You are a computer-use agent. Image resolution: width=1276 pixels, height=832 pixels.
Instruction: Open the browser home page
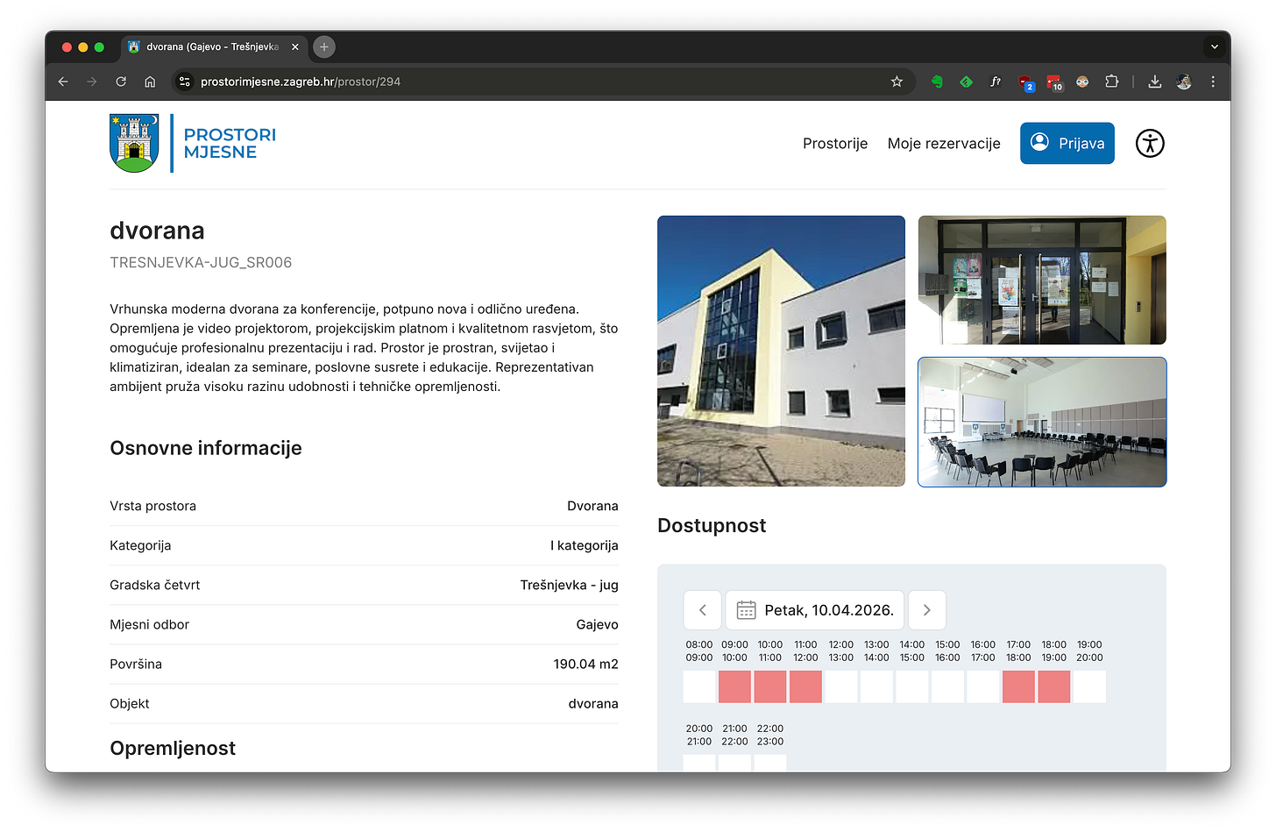[150, 82]
